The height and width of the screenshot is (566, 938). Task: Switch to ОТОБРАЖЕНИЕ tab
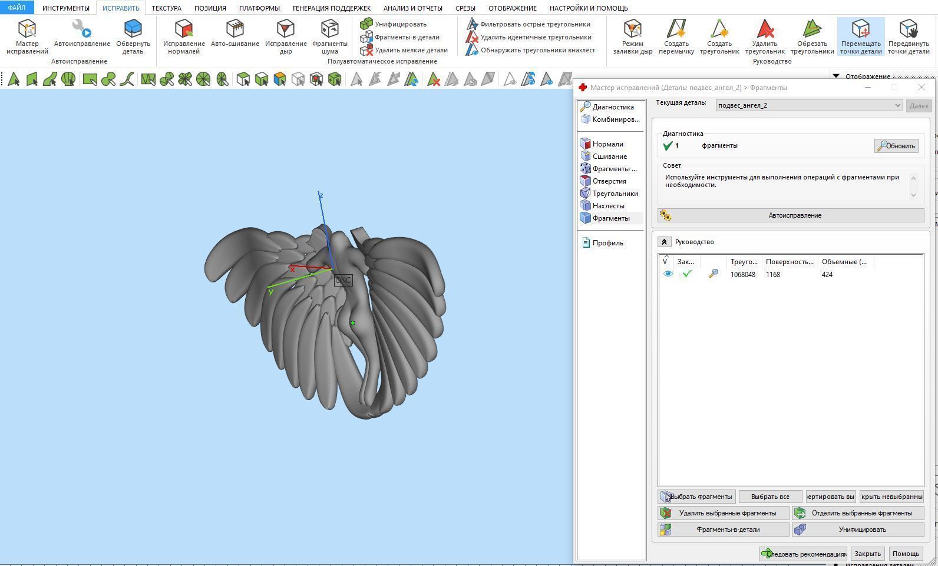[513, 8]
